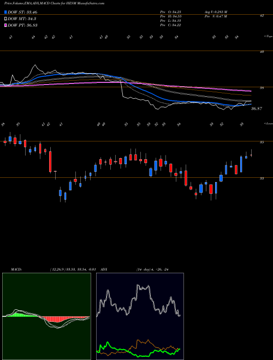Click the green MACD histogram bars

pyautogui.click(x=21, y=315)
